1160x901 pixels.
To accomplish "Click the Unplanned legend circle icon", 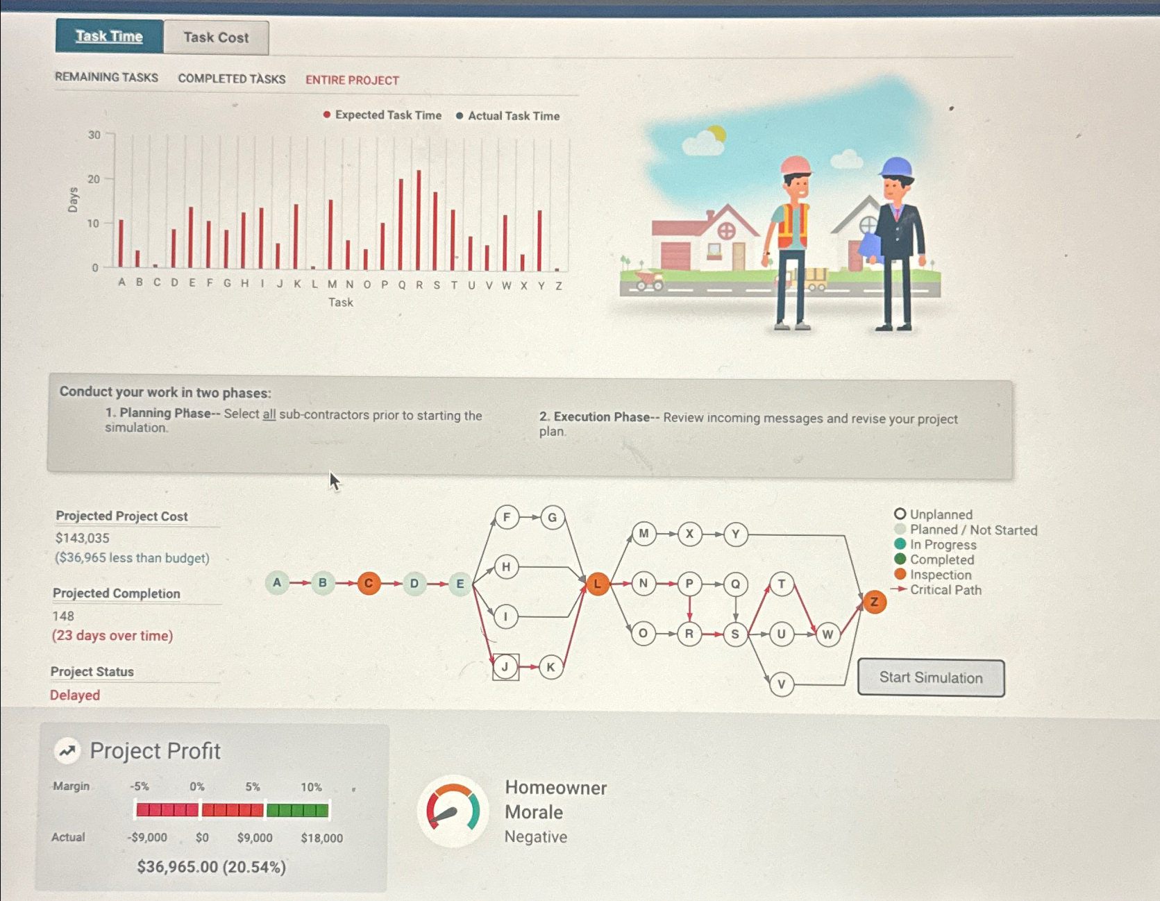I will point(900,514).
